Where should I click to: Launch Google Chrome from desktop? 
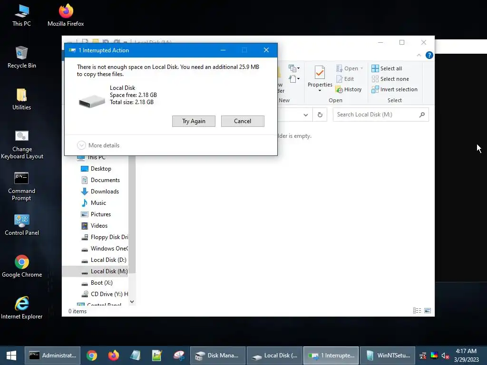pos(22,266)
